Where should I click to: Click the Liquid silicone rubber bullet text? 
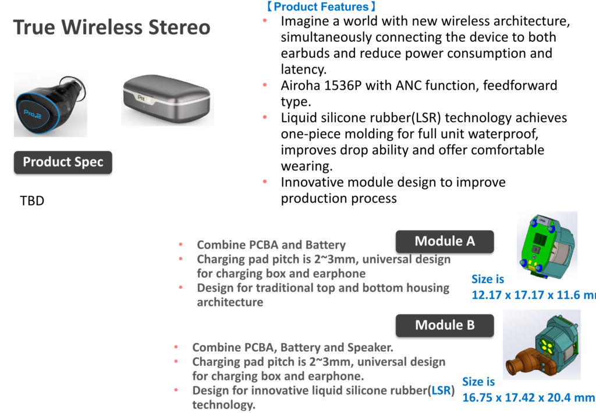[x=424, y=142]
